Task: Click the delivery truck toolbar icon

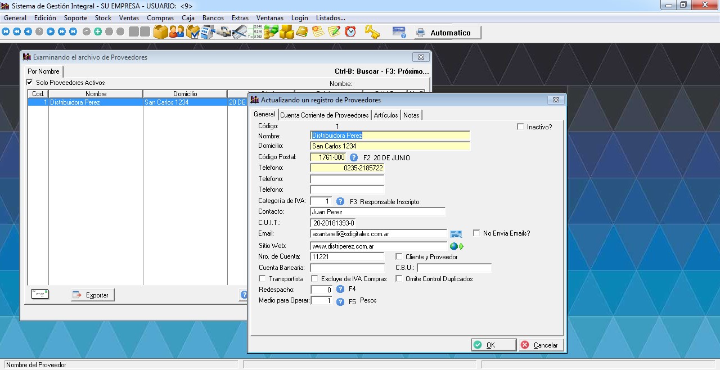Action: pos(224,32)
